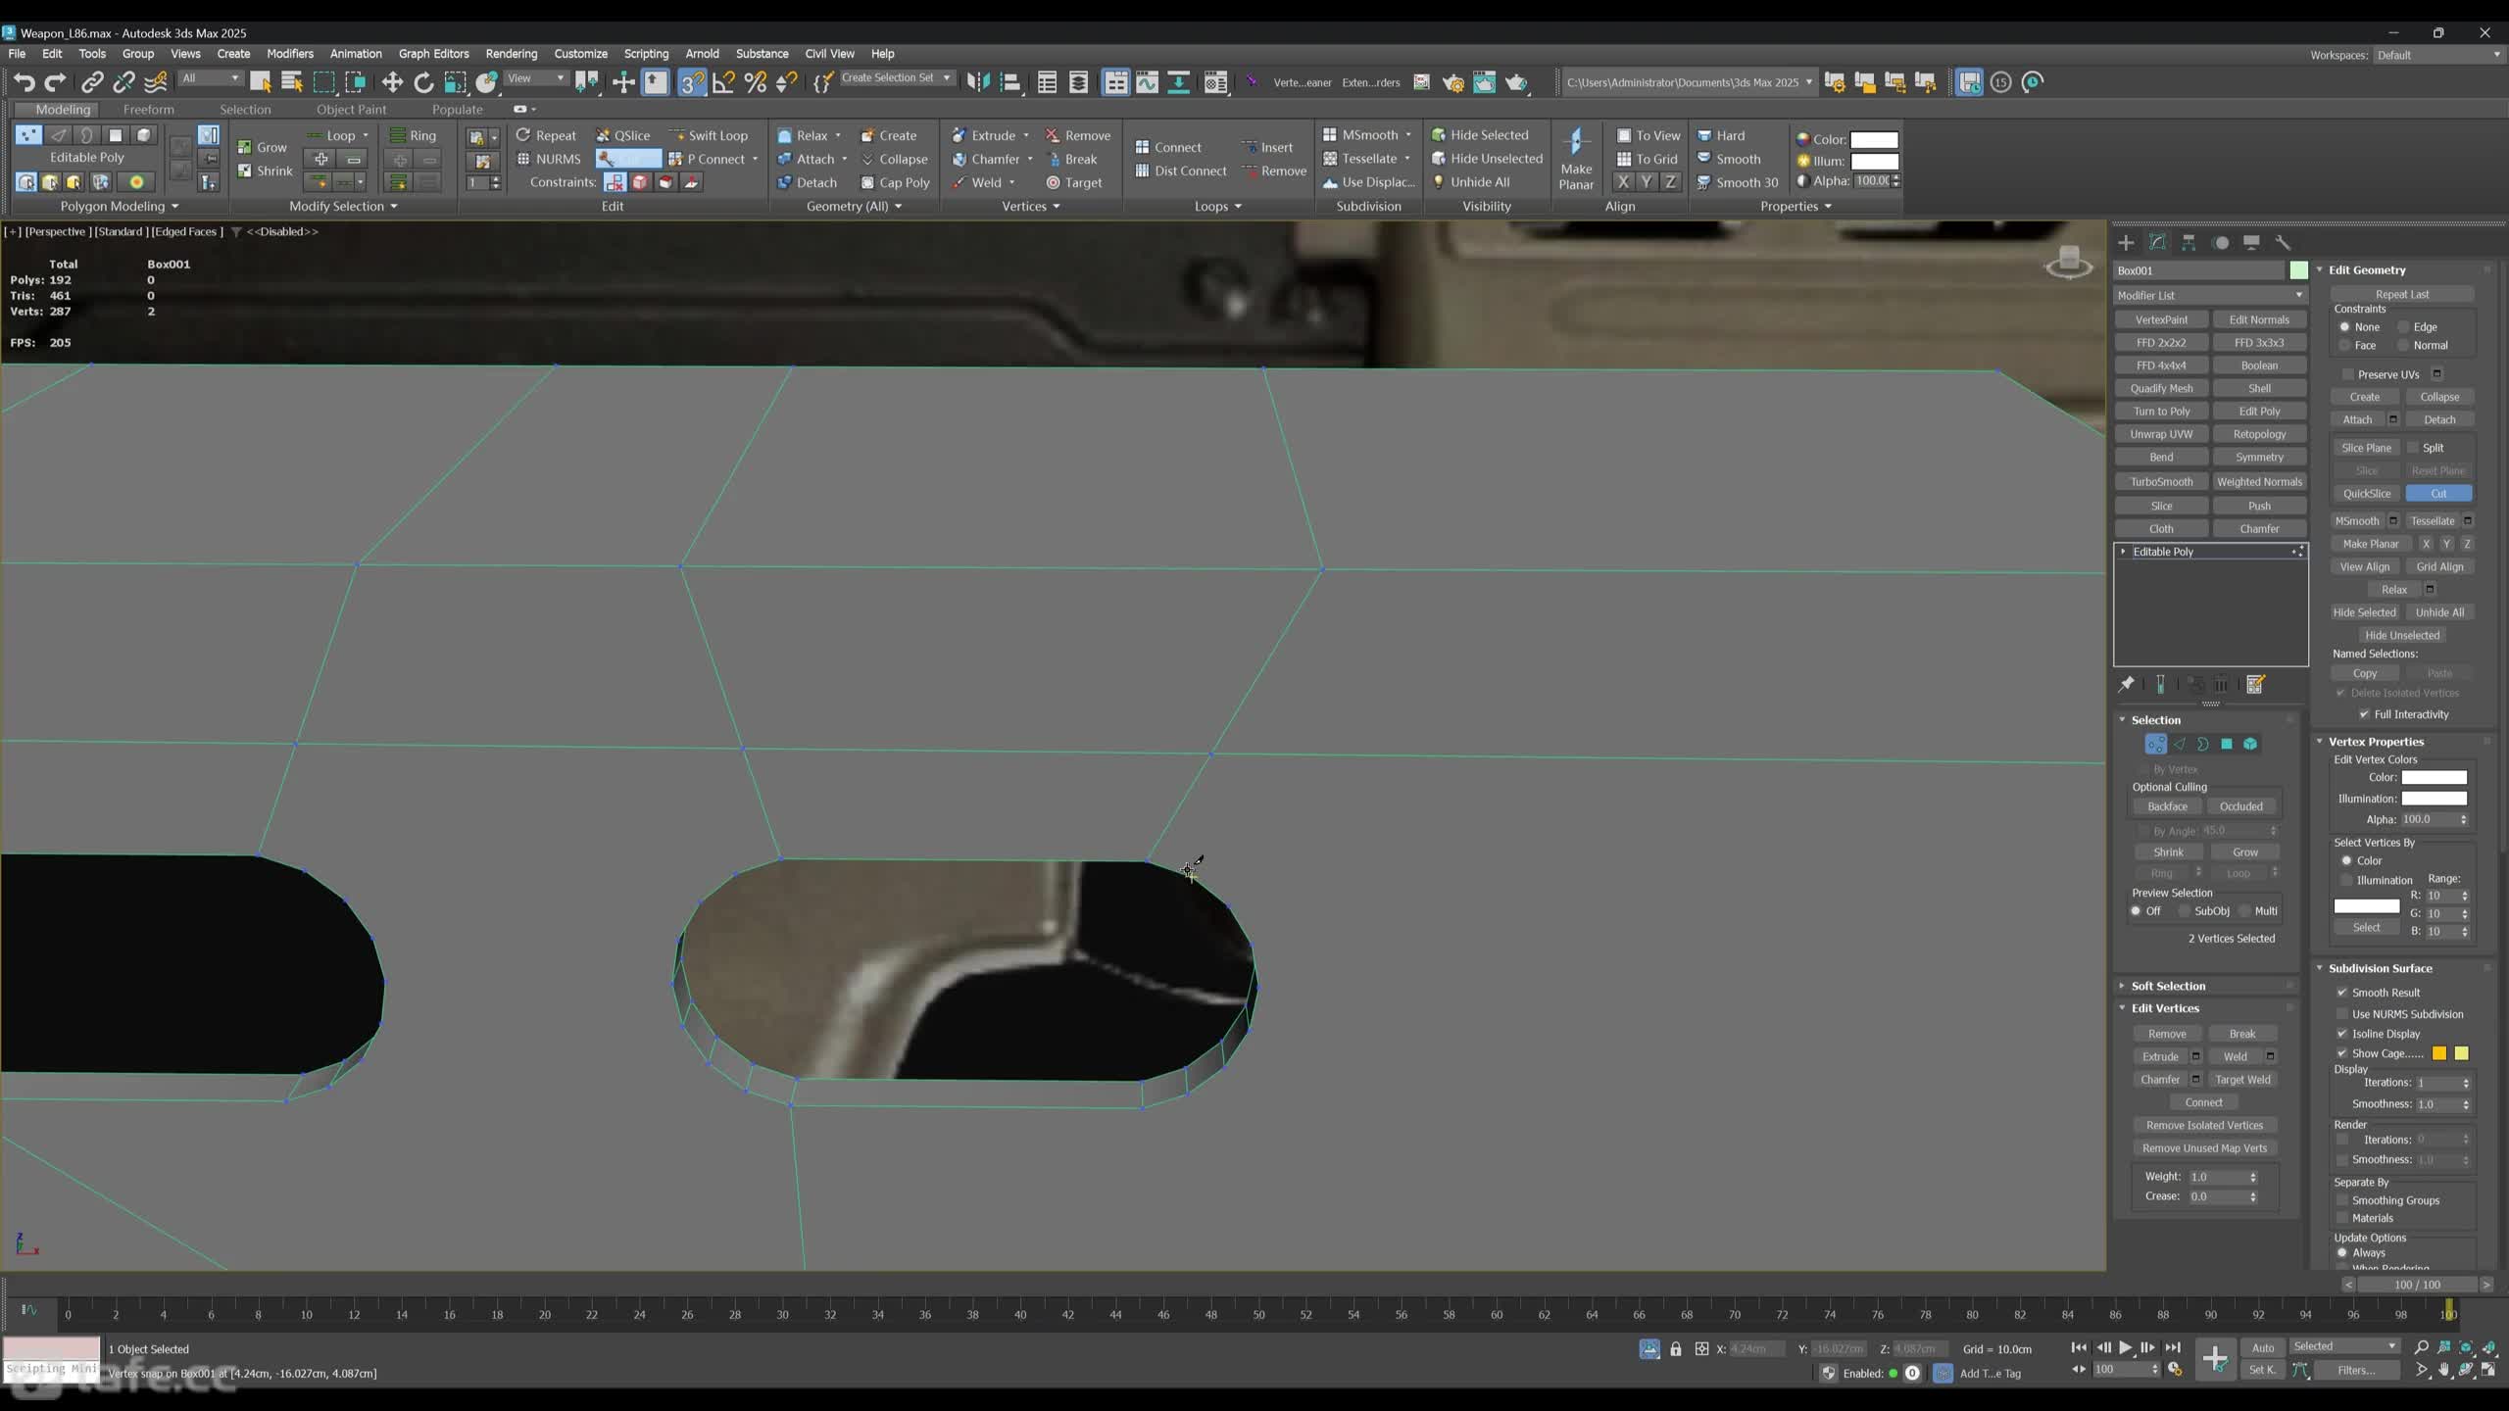The height and width of the screenshot is (1411, 2509).
Task: Open the Create Selection Set dropdown
Action: [896, 78]
